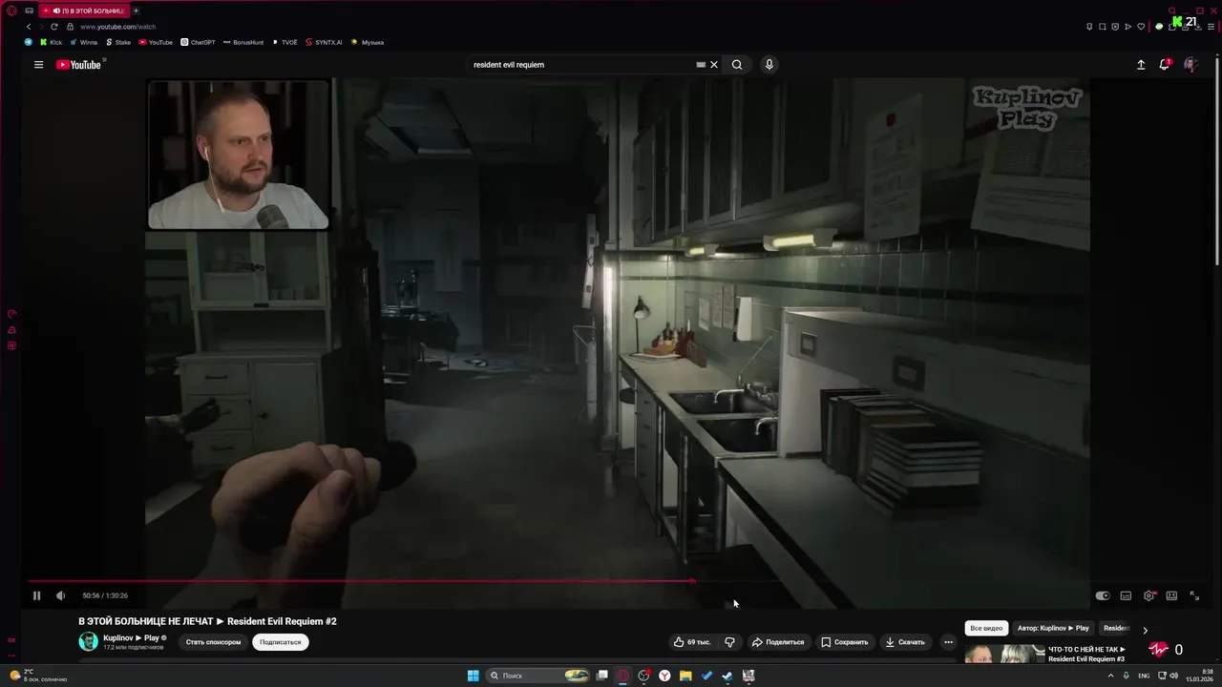1222x687 pixels.
Task: Reload the page with the refresh icon
Action: coord(54,27)
